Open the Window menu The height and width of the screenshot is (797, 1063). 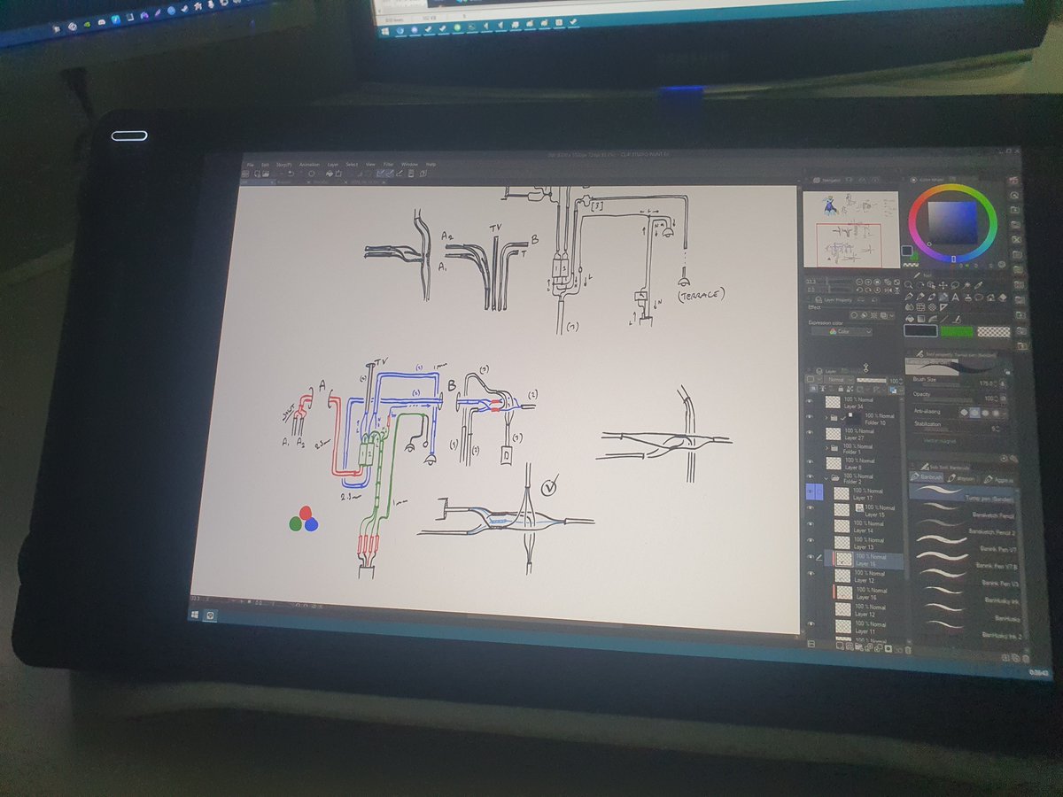(x=409, y=165)
